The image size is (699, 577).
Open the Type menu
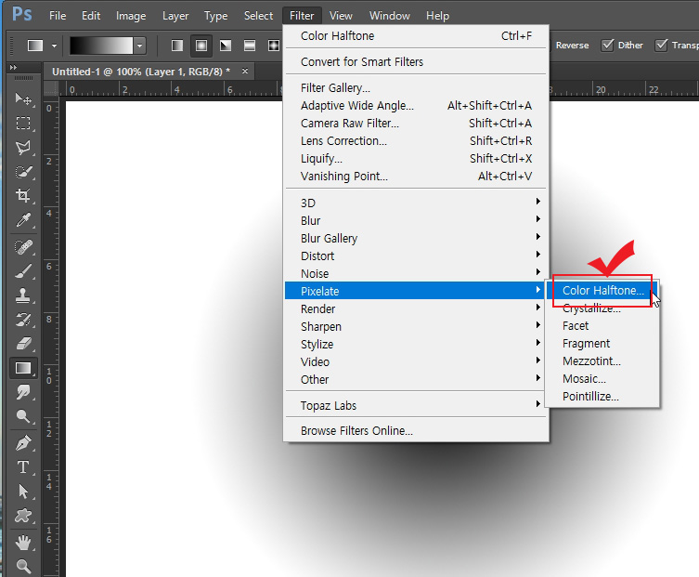coord(215,16)
